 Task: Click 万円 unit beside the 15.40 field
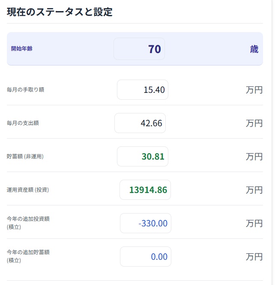click(x=254, y=90)
